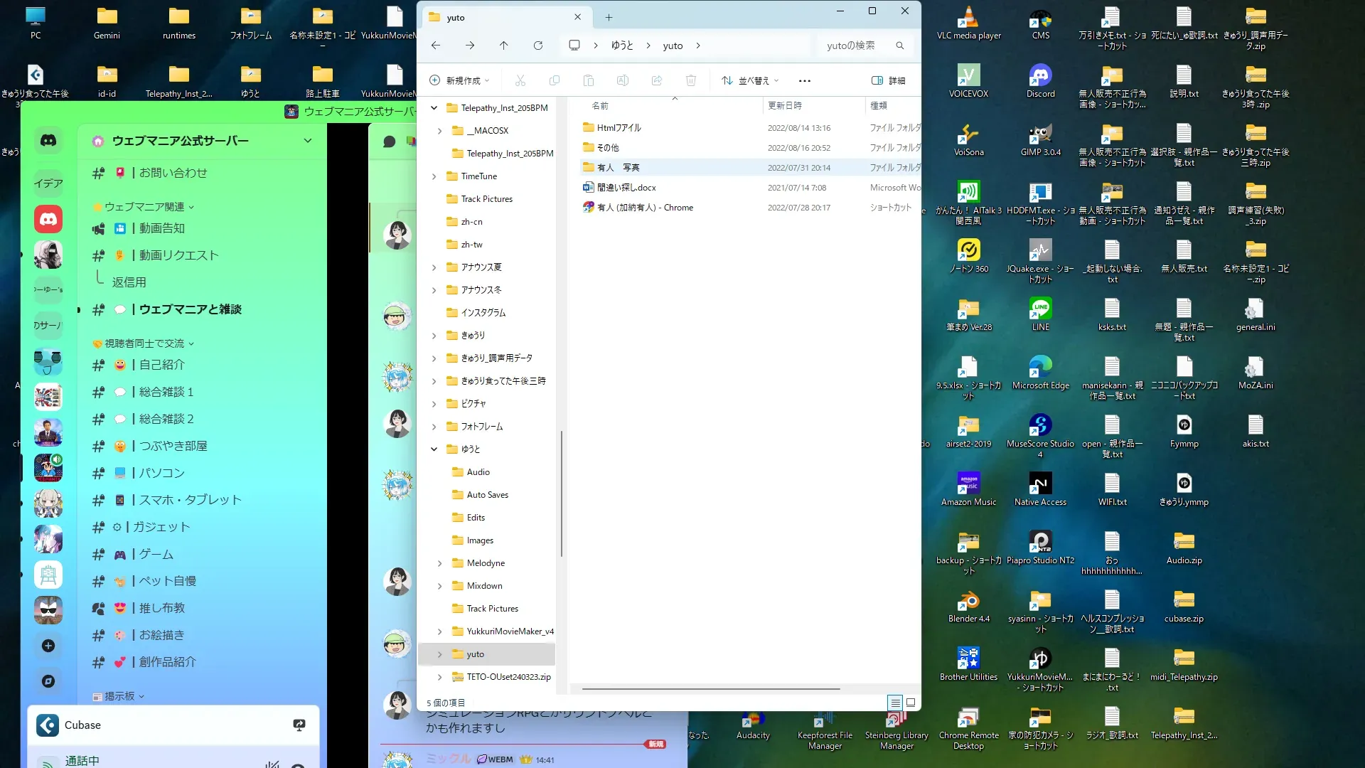1365x768 pixels.
Task: Switch to large thumbnails view
Action: point(911,703)
